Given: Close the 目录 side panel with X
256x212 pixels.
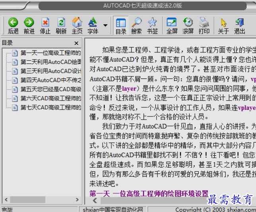Looking at the screenshot, I should pos(76,43).
